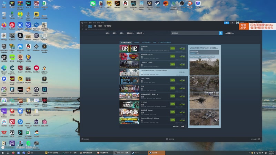The width and height of the screenshot is (276, 155).
Task: Open the WPS Office desktop icon
Action: click(x=4, y=133)
